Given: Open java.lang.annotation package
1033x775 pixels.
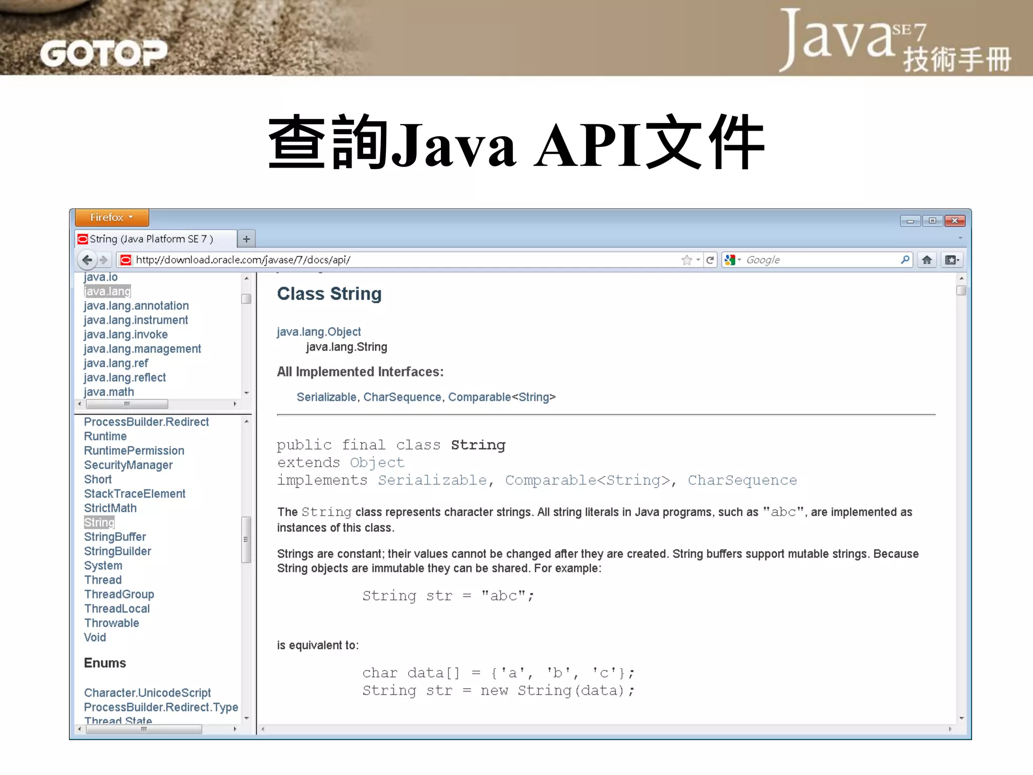Looking at the screenshot, I should (x=136, y=306).
